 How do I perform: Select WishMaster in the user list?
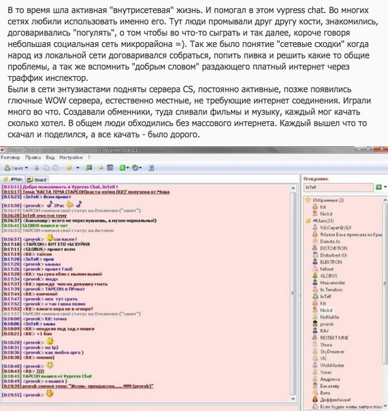click(332, 365)
